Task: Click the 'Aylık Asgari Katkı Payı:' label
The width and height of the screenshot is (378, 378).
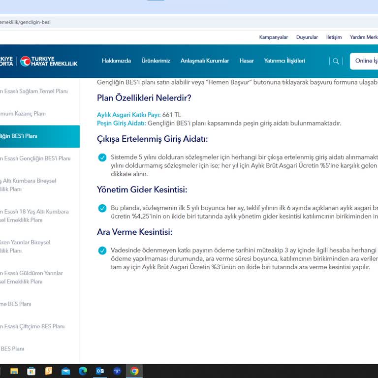Action: coord(129,115)
